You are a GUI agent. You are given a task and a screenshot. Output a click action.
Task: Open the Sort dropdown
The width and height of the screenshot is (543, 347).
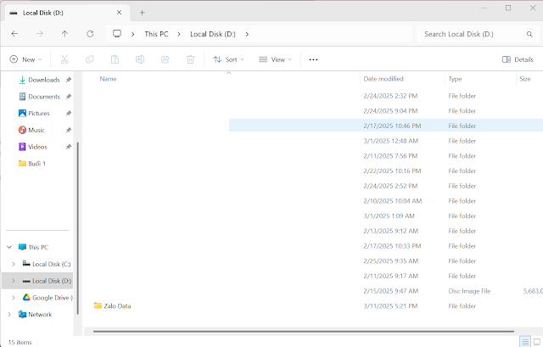pyautogui.click(x=228, y=59)
